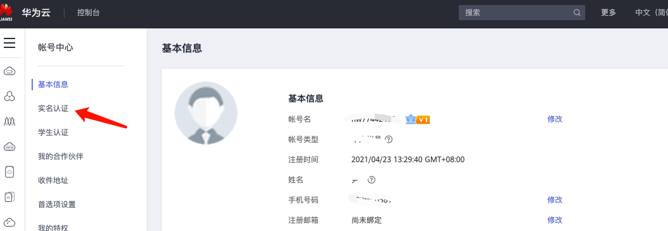
Task: Click 修改 link for 注册邮箱
Action: 555,220
